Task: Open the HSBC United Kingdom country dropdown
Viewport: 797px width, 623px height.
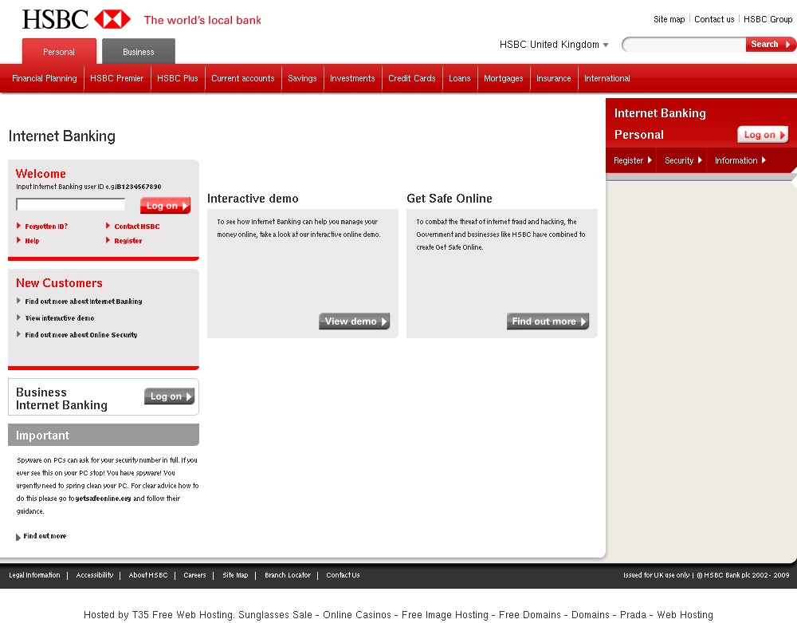Action: tap(554, 45)
